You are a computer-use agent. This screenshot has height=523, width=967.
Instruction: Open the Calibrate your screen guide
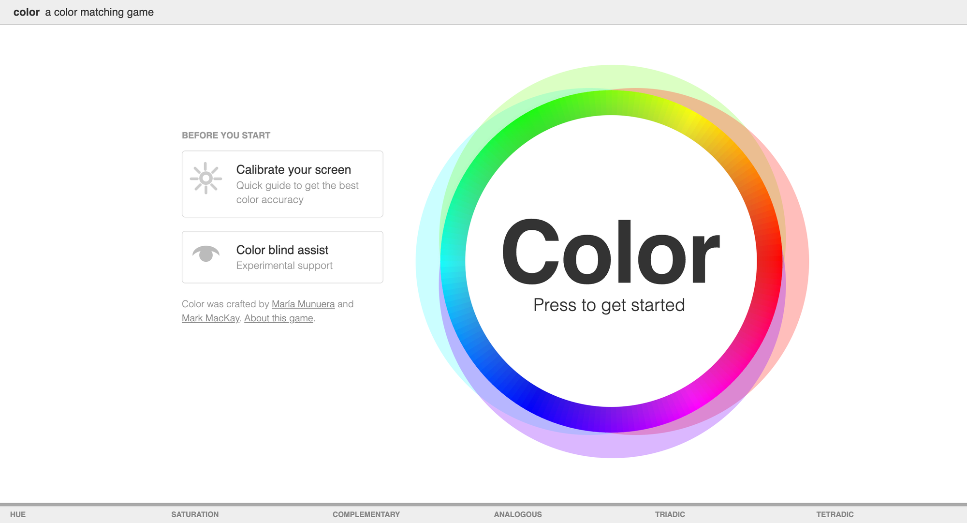pyautogui.click(x=293, y=170)
